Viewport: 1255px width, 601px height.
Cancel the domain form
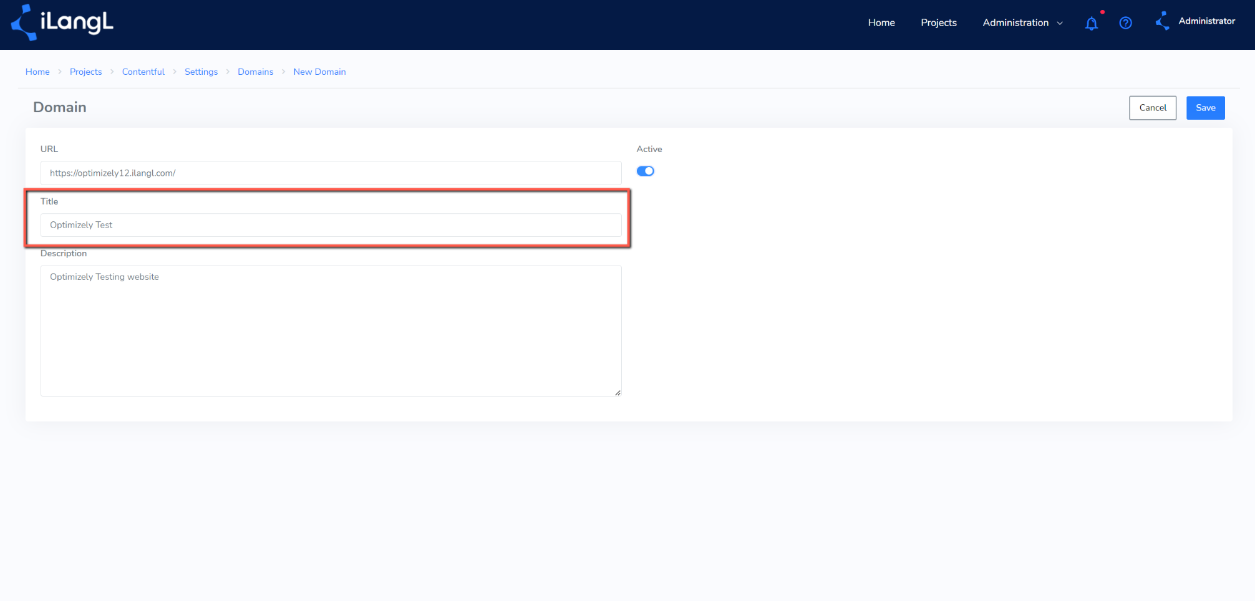(1153, 108)
